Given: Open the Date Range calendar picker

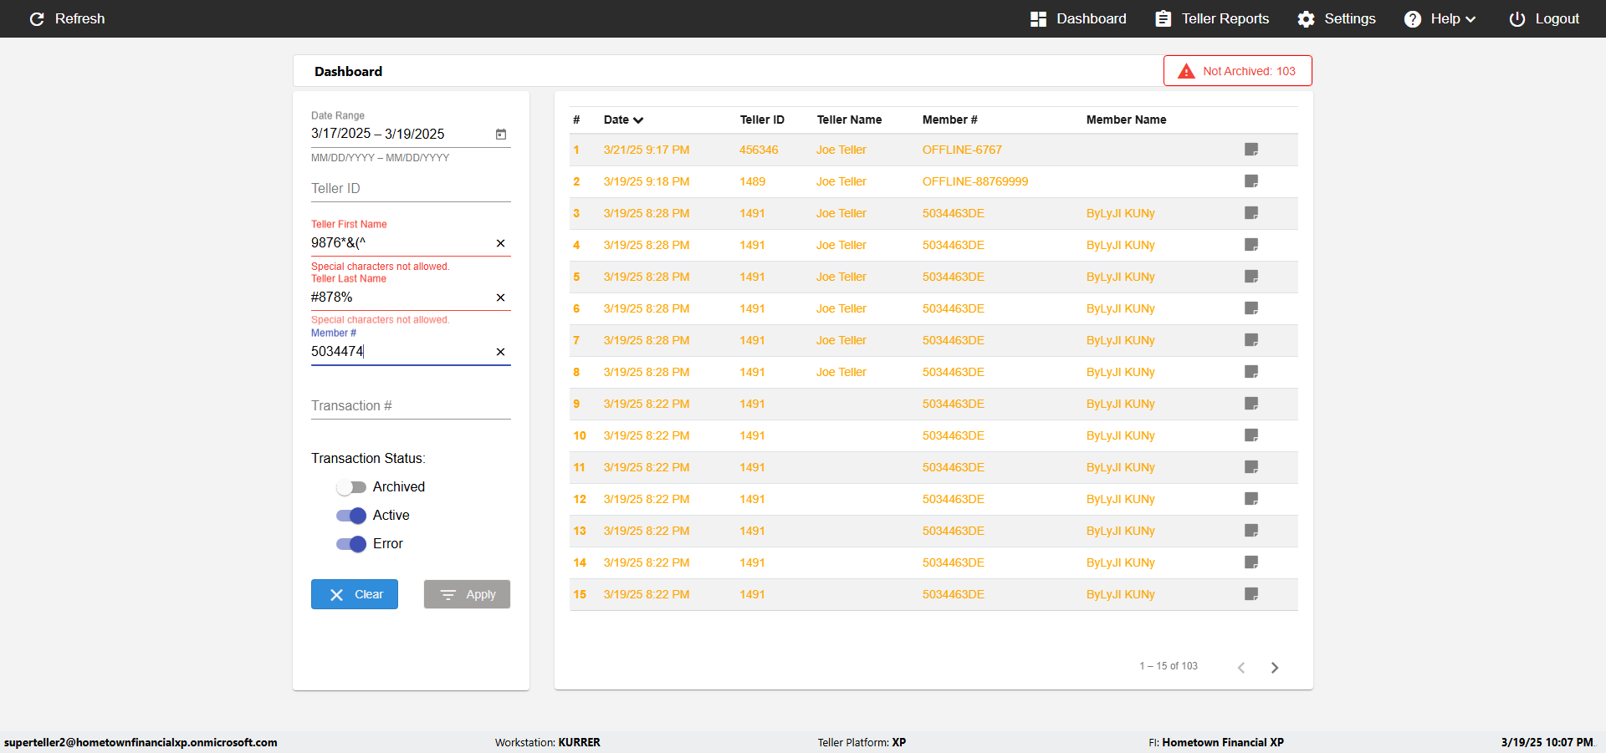Looking at the screenshot, I should [501, 135].
